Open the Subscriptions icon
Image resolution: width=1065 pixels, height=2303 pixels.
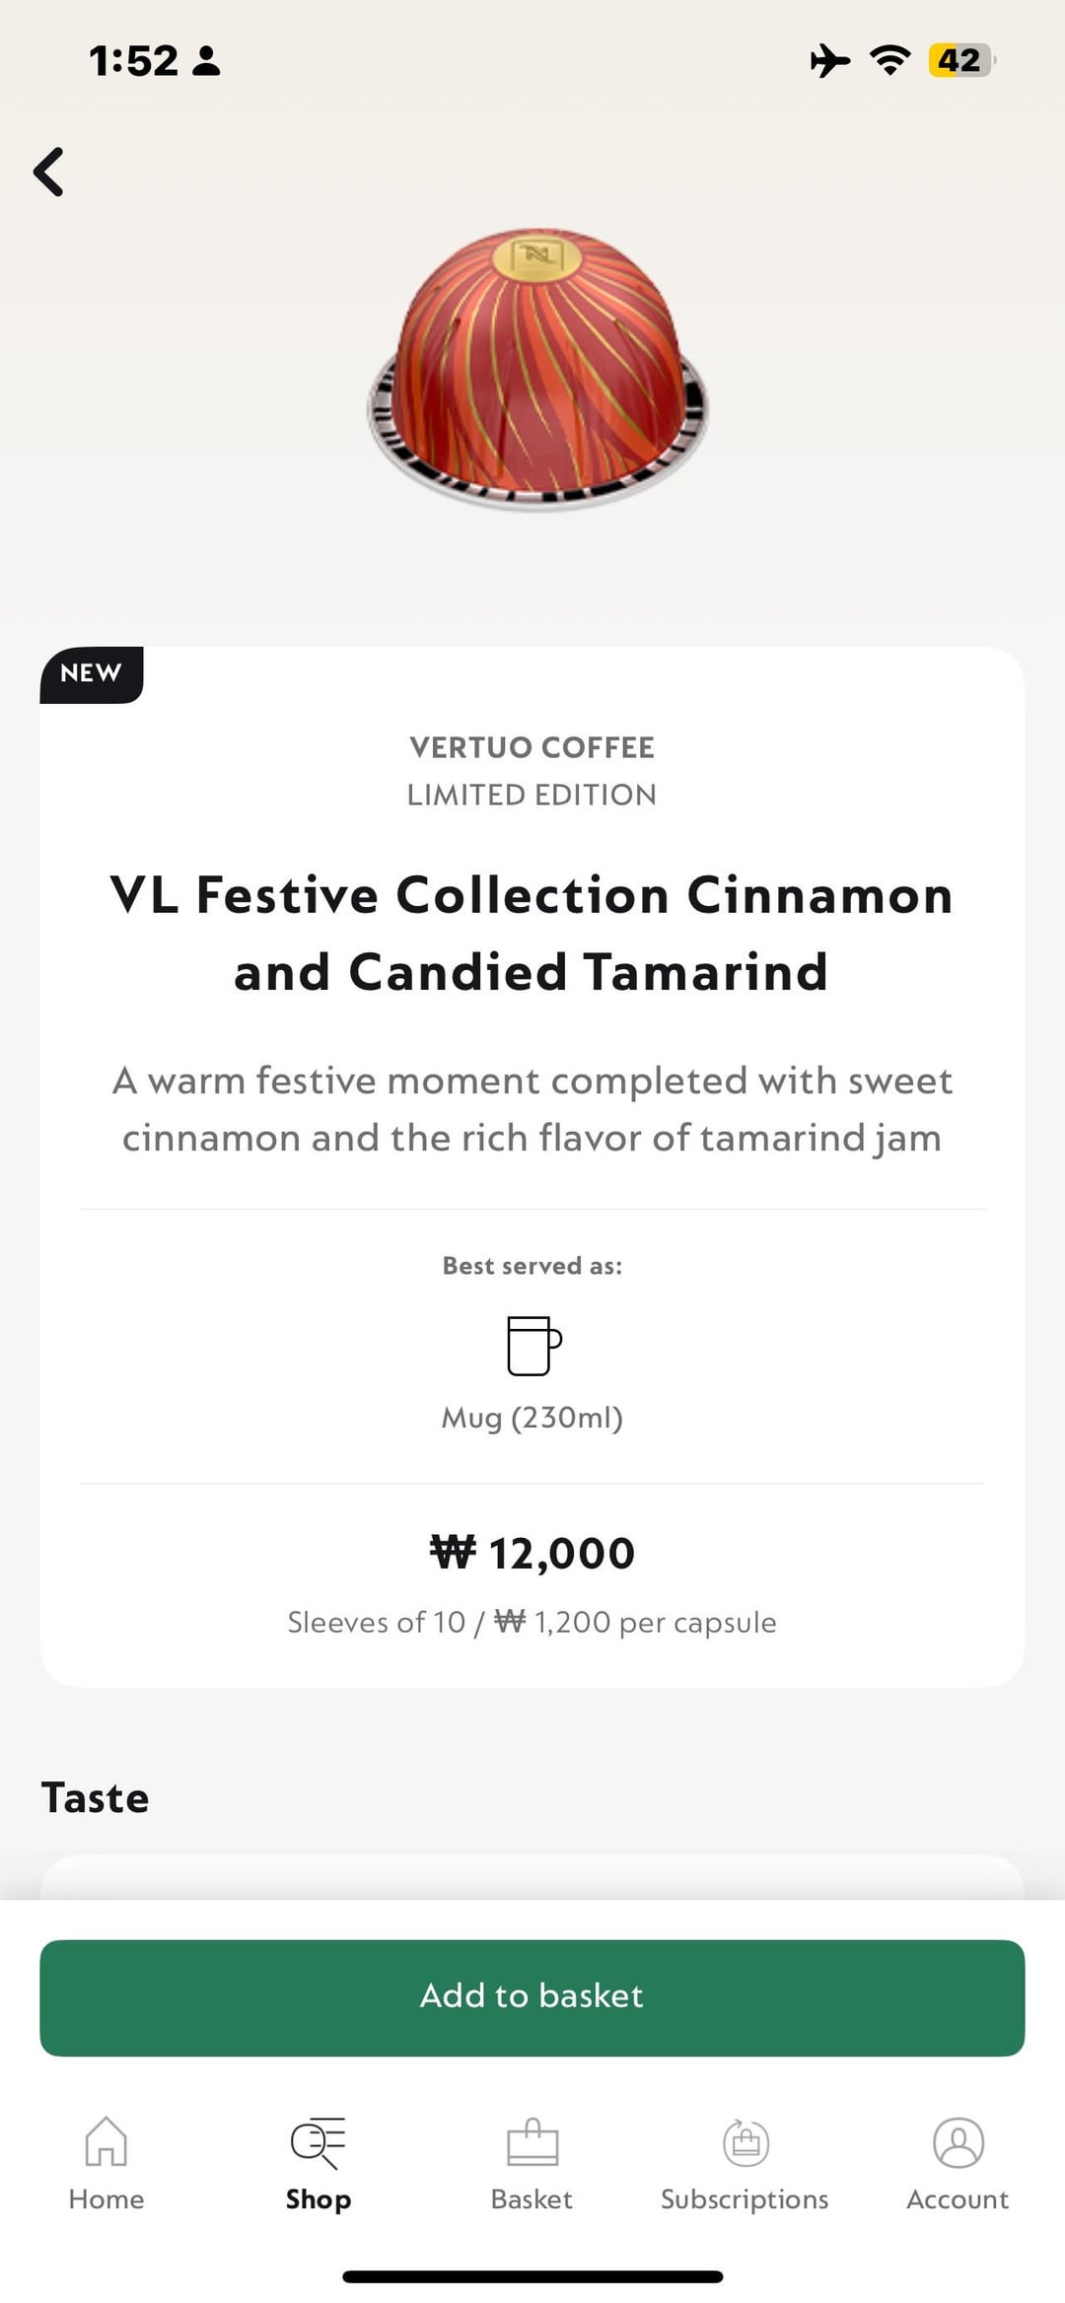click(745, 2141)
